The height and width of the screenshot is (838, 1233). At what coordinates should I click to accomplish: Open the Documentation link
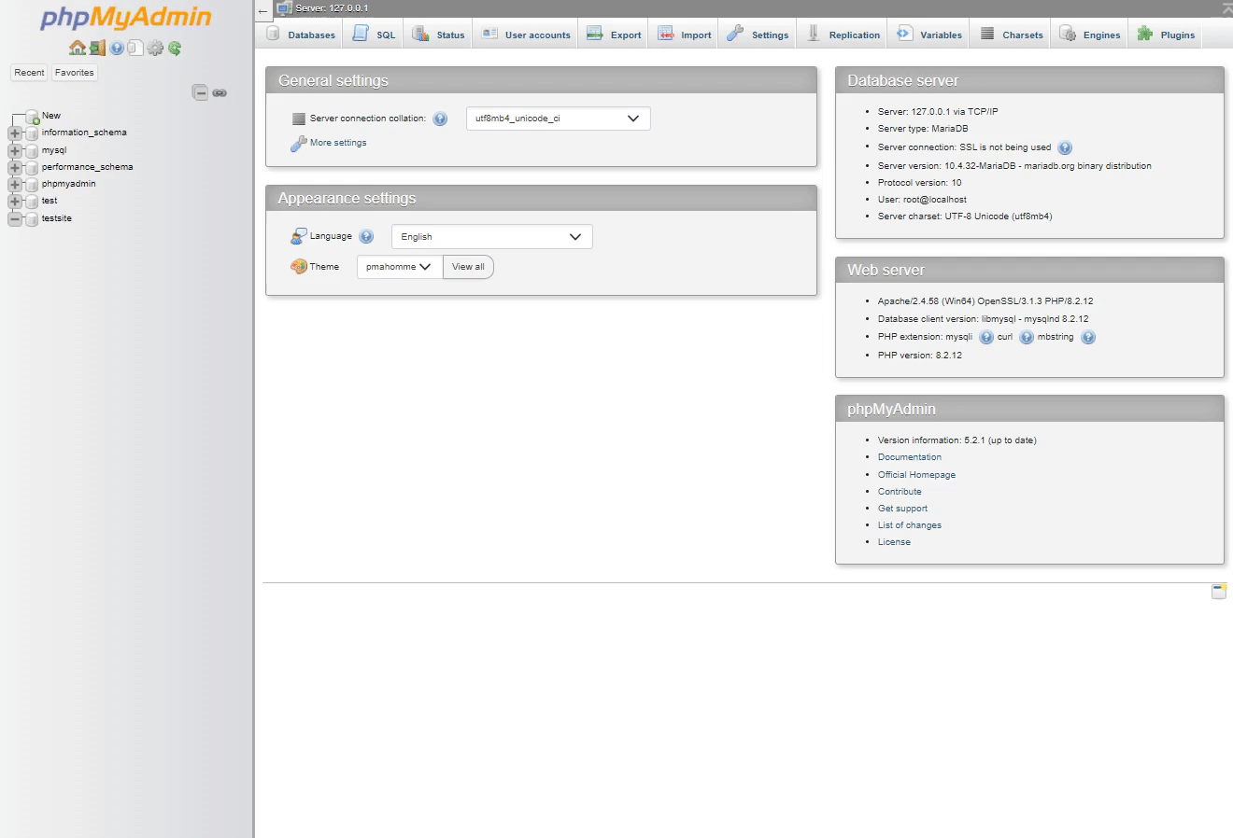(910, 457)
